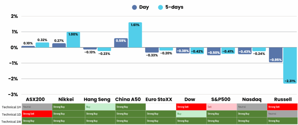Image resolution: width=298 pixels, height=125 pixels.
Task: Click the Euro StoXX axis label
Action: (x=161, y=99)
